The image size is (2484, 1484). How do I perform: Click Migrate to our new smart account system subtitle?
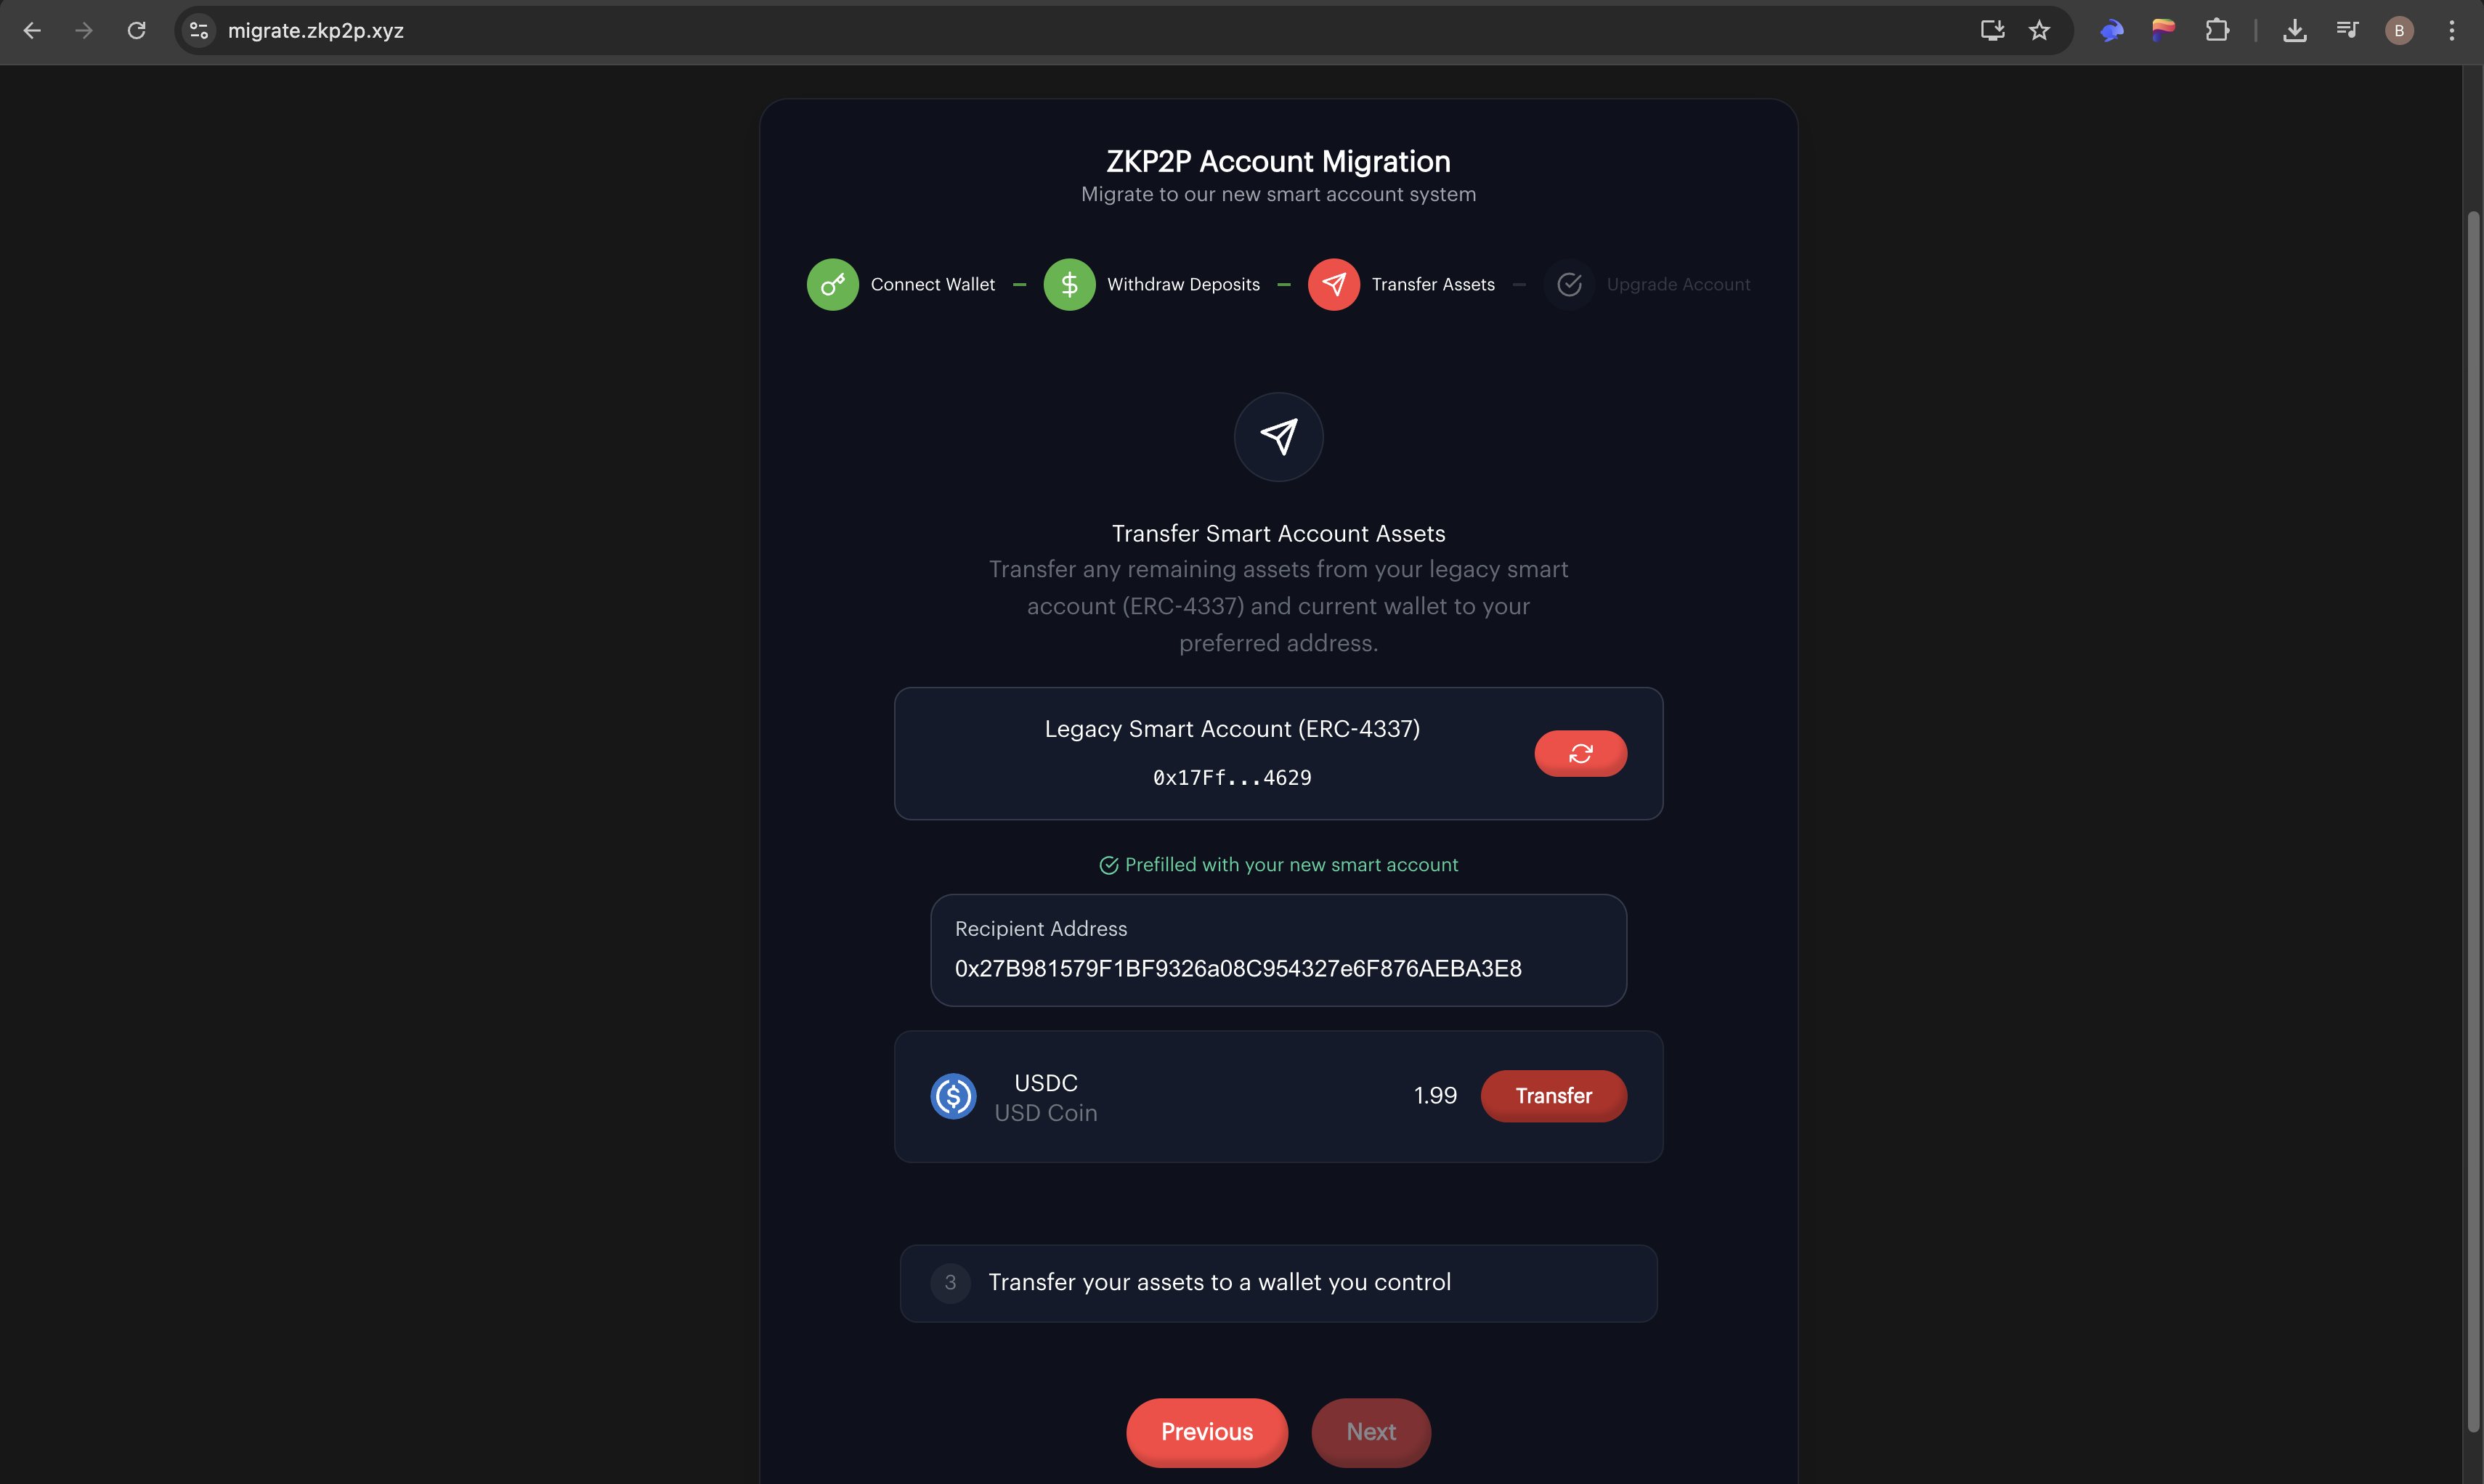1278,194
